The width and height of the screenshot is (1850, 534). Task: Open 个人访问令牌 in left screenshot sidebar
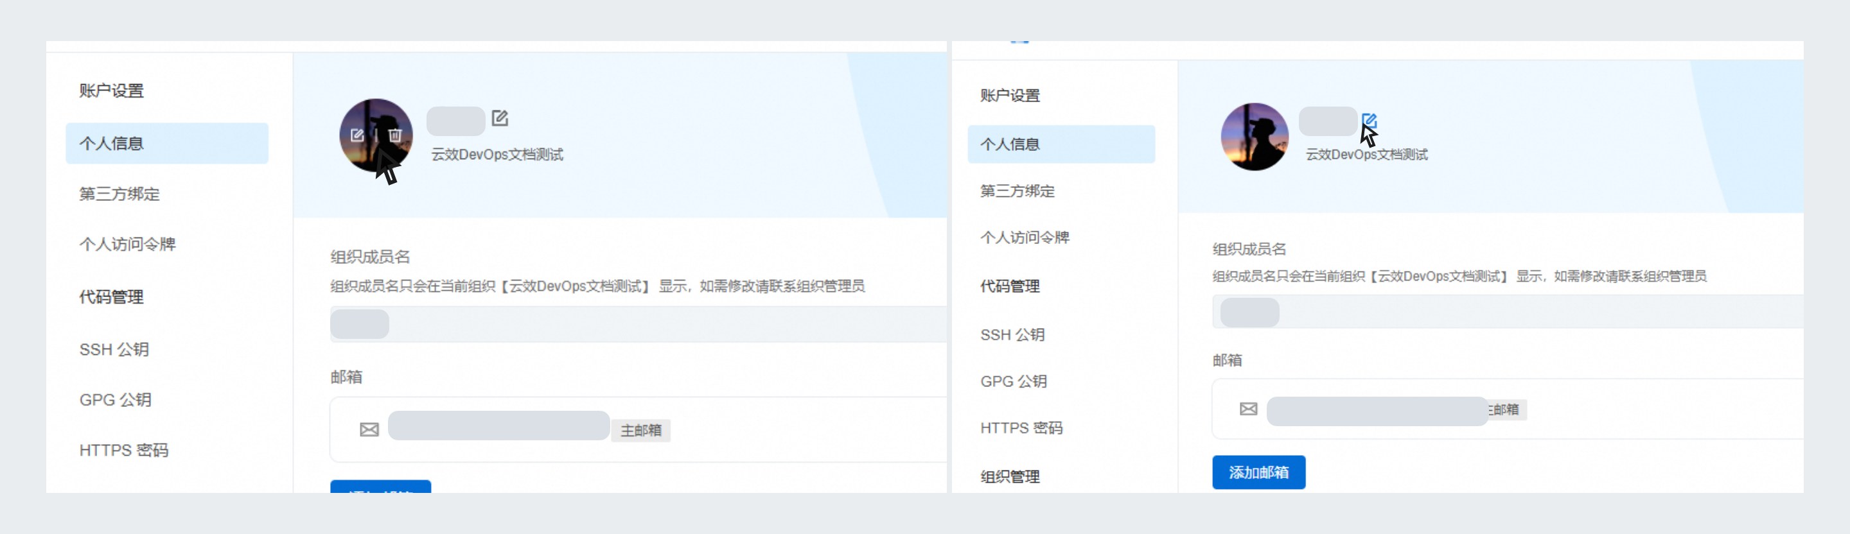coord(127,244)
